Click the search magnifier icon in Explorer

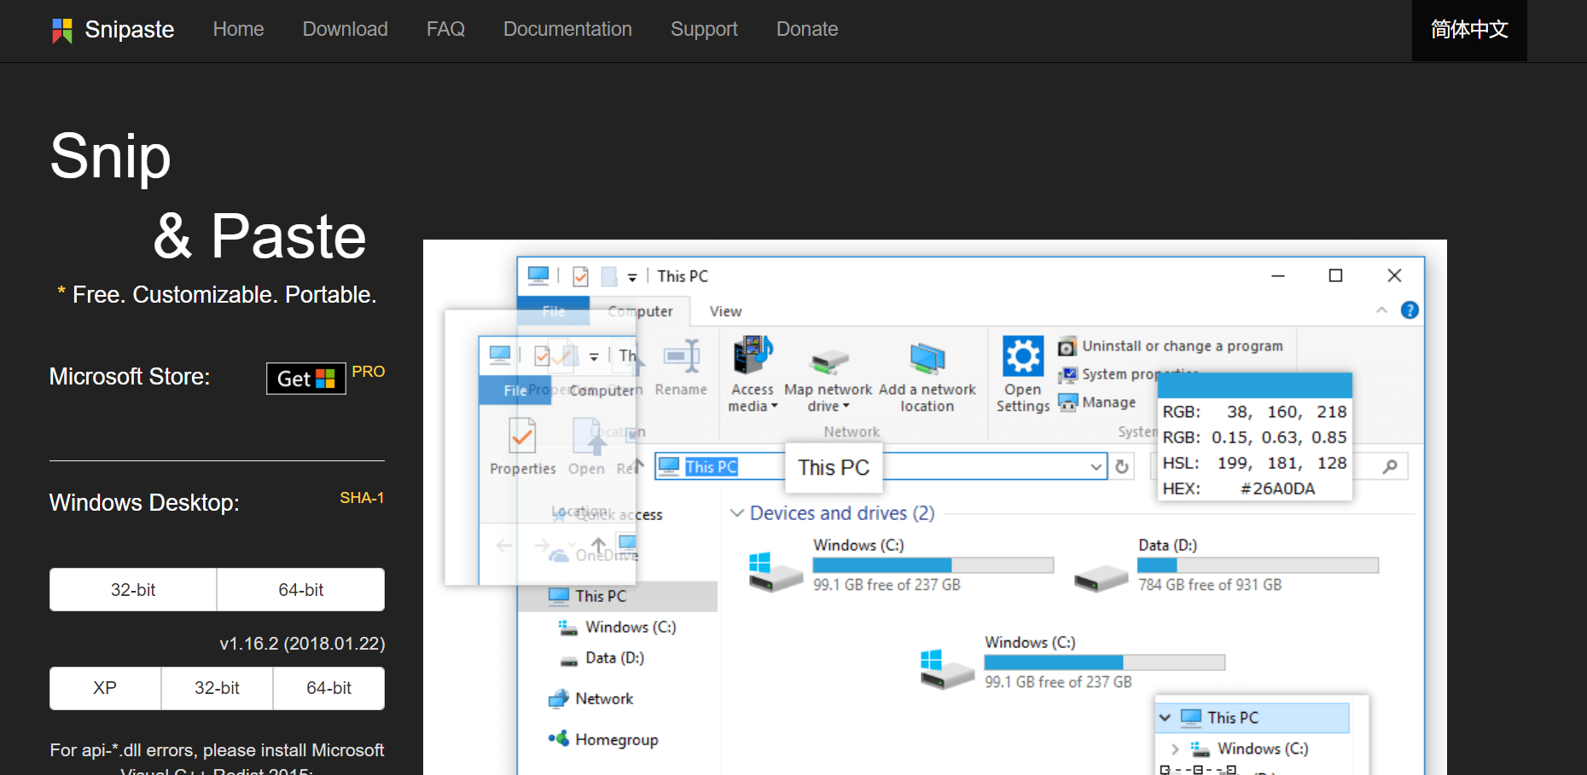coord(1390,466)
